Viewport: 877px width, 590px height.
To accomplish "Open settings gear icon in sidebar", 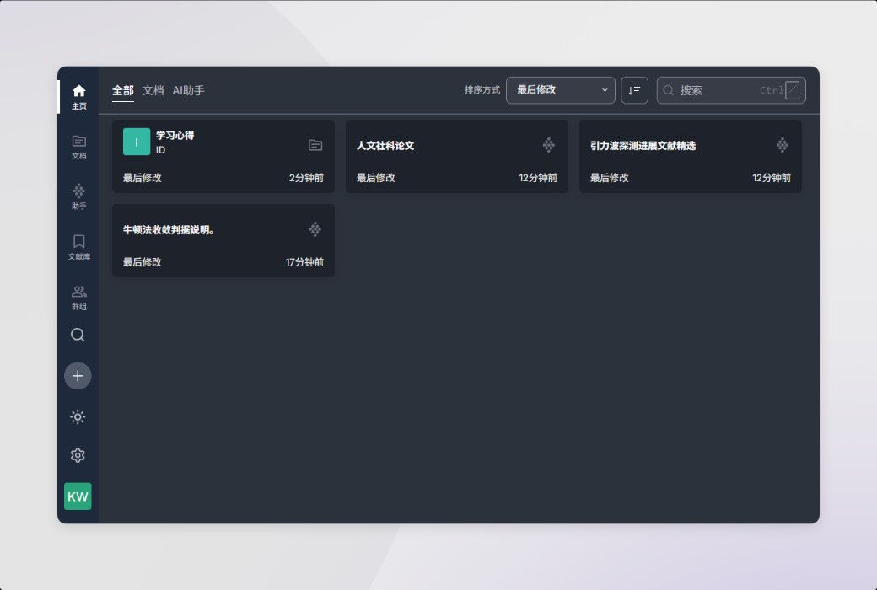I will pyautogui.click(x=78, y=455).
